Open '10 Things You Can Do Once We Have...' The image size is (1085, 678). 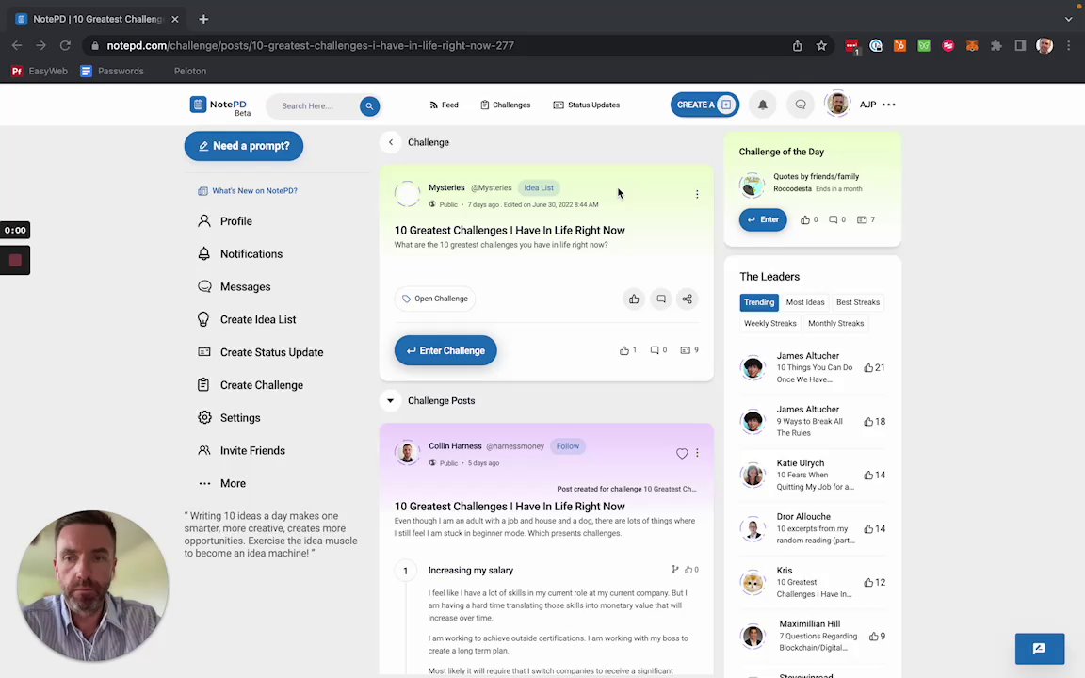tap(814, 374)
